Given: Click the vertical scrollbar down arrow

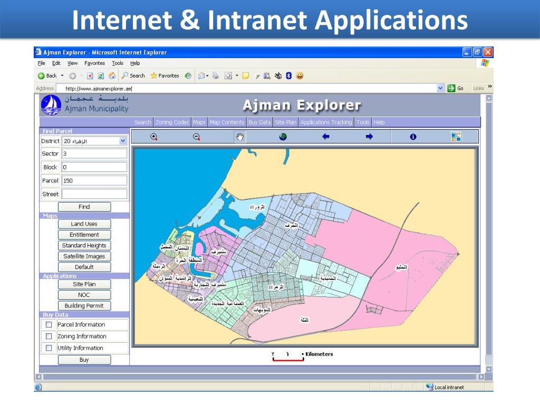Looking at the screenshot, I should [x=489, y=369].
